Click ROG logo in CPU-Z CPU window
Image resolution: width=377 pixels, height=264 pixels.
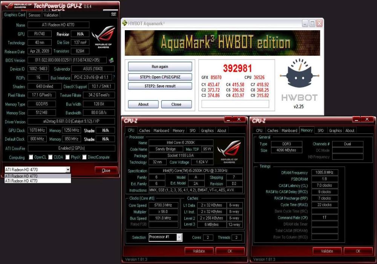229,152
